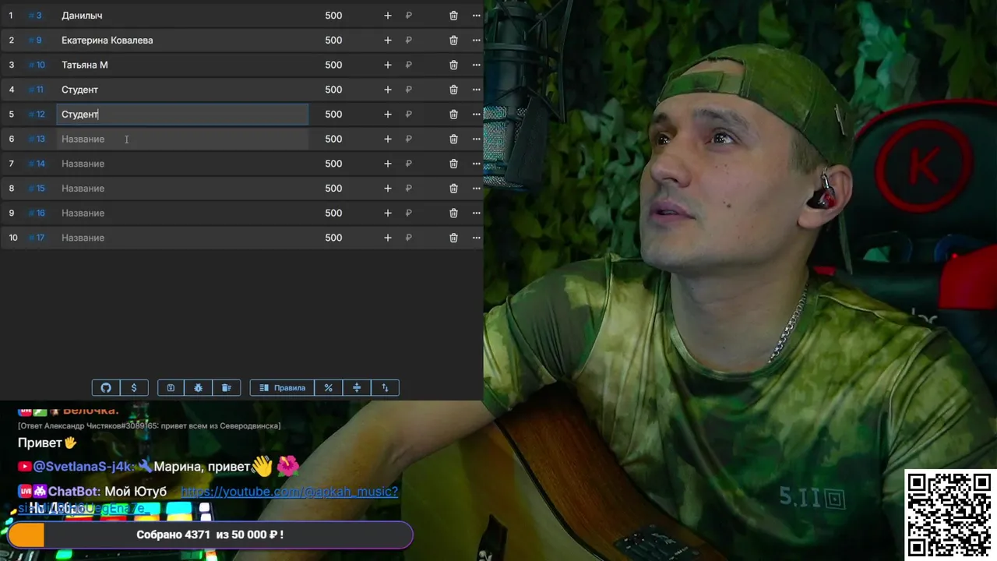997x561 pixels.
Task: Toggle the percent display button
Action: click(329, 388)
